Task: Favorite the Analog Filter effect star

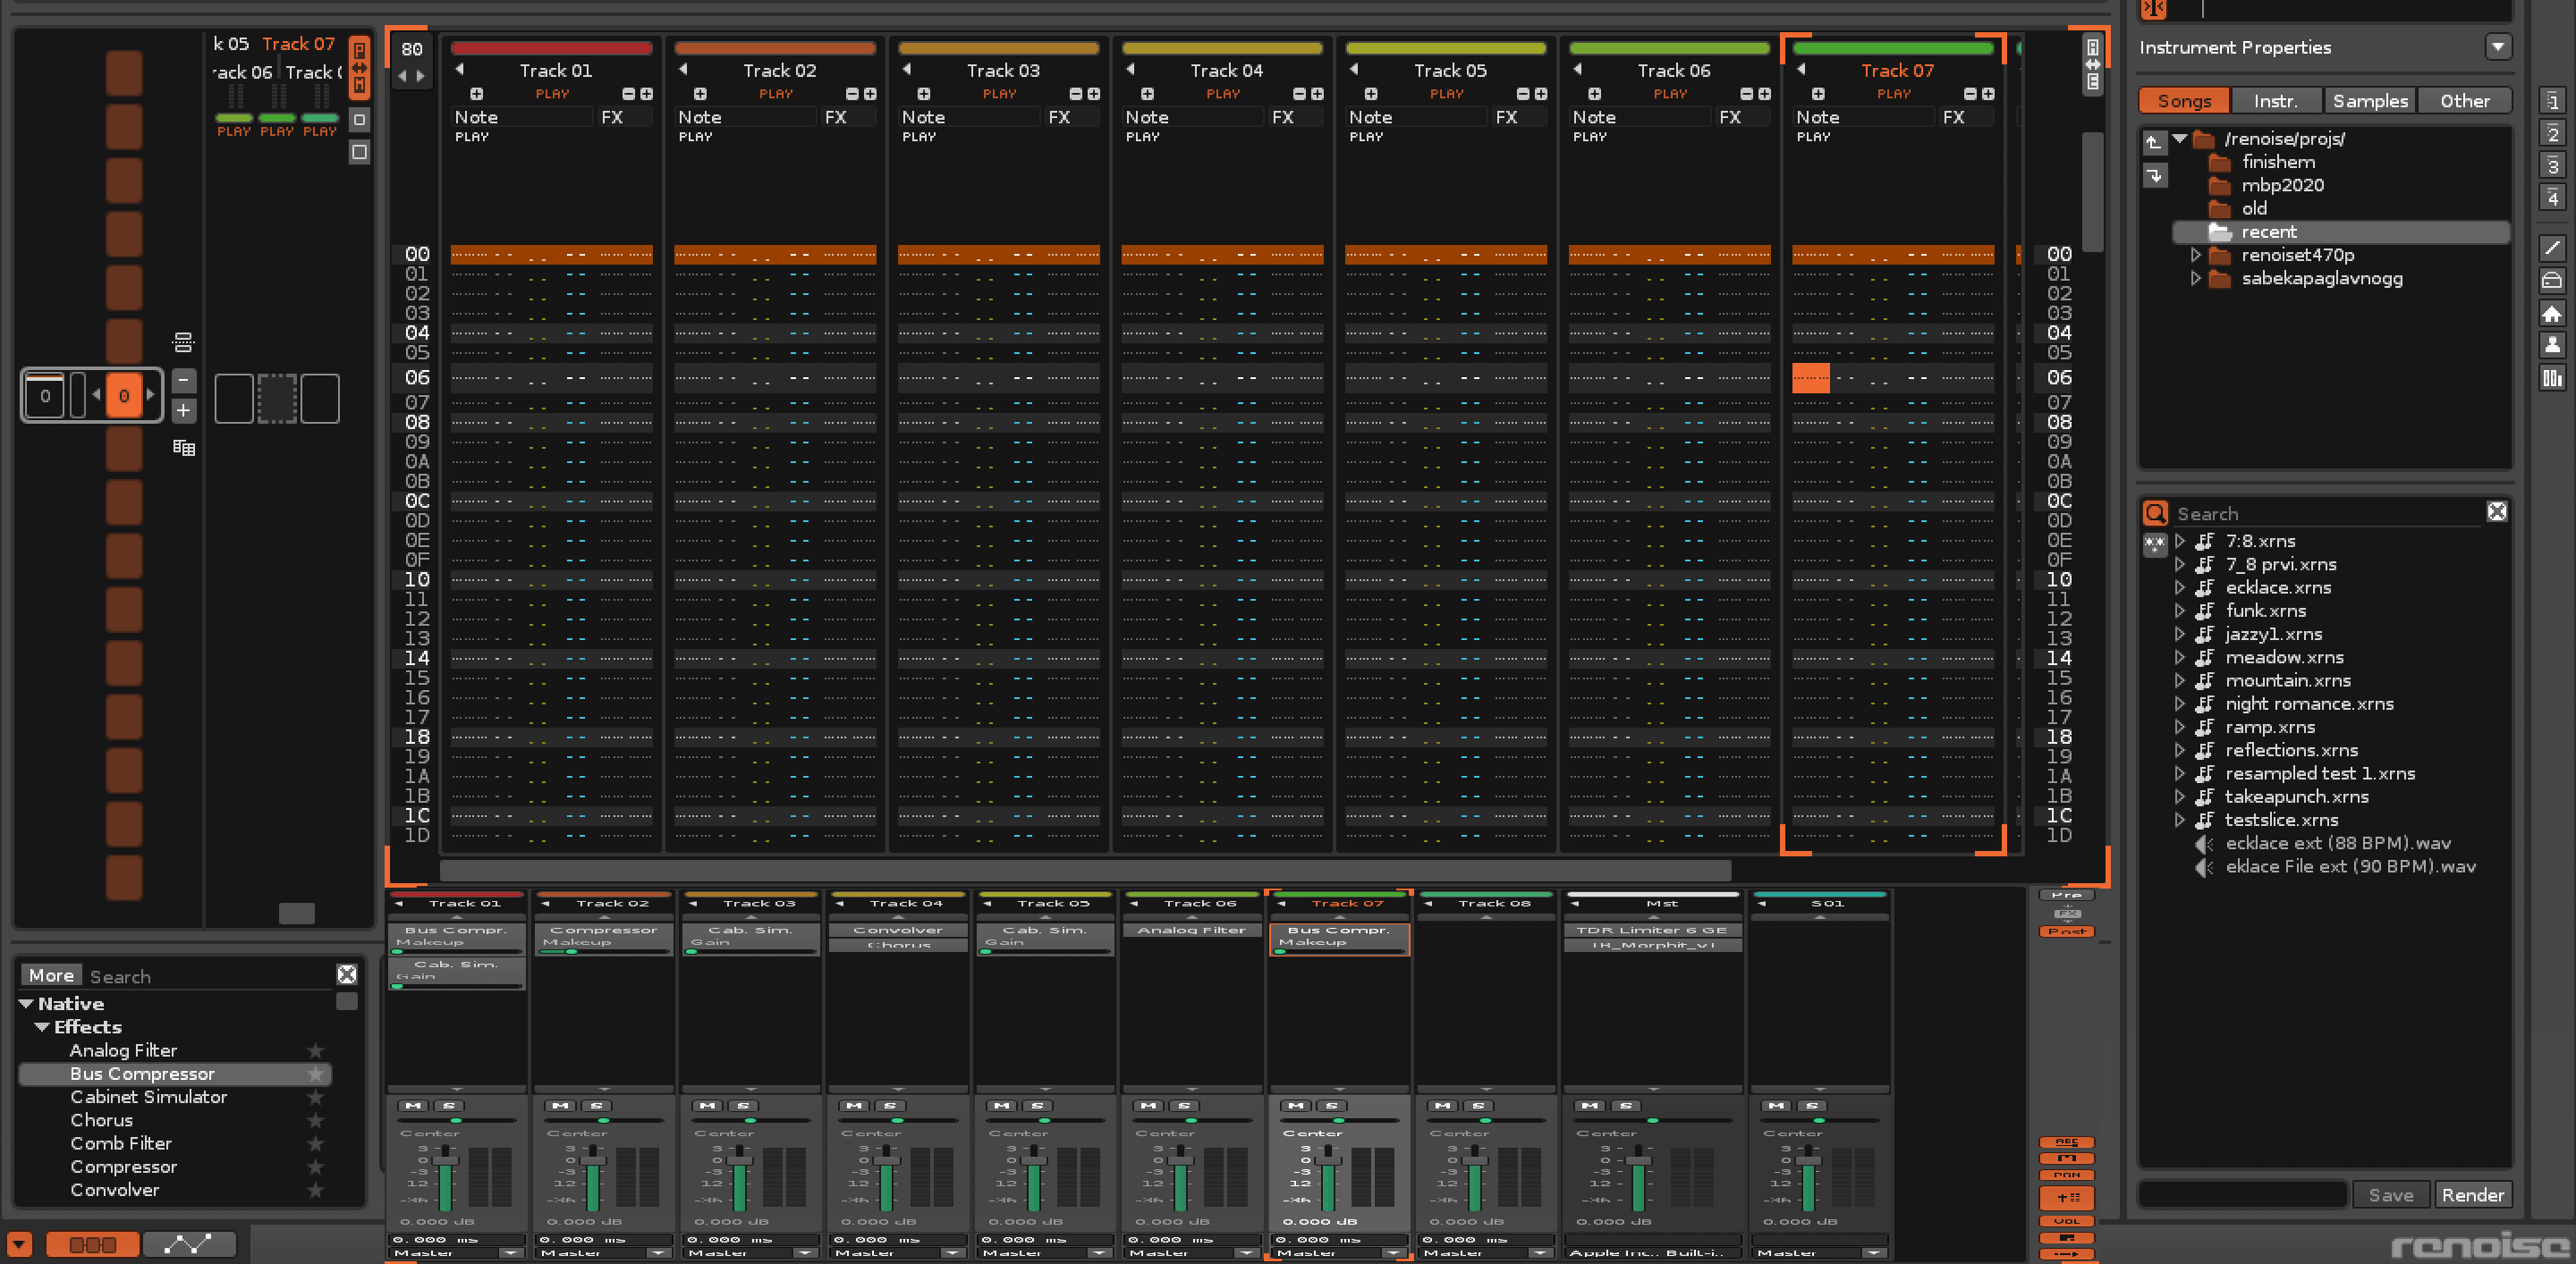Action: (316, 1050)
